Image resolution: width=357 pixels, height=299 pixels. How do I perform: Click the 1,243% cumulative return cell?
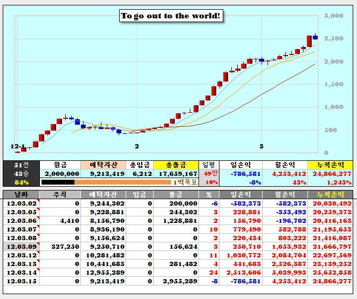(x=329, y=182)
